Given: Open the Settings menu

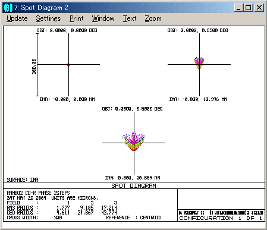Looking at the screenshot, I should click(48, 18).
